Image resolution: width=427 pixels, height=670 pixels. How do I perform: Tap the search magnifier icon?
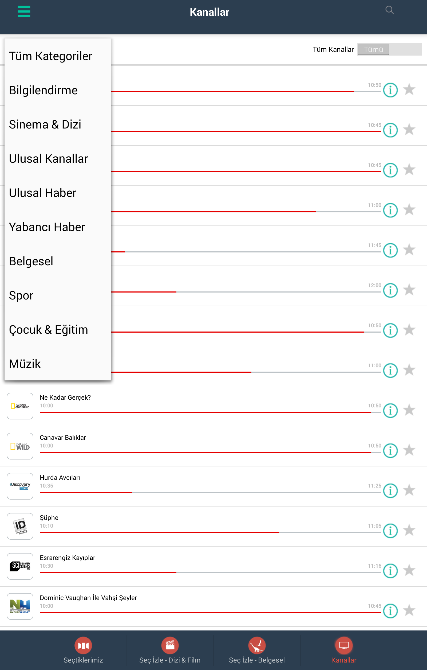[x=389, y=10]
